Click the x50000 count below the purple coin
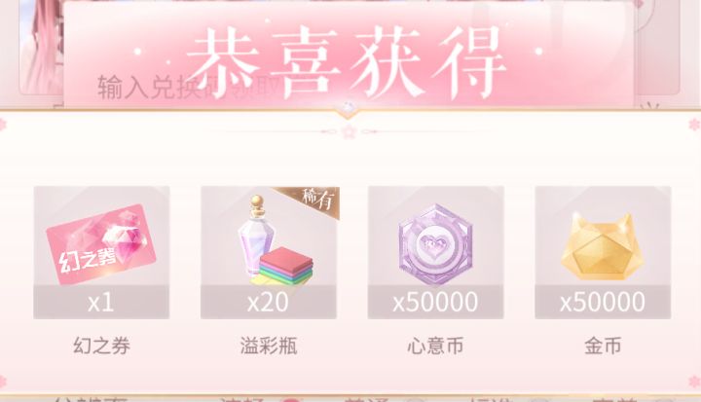701x402 pixels. 435,303
